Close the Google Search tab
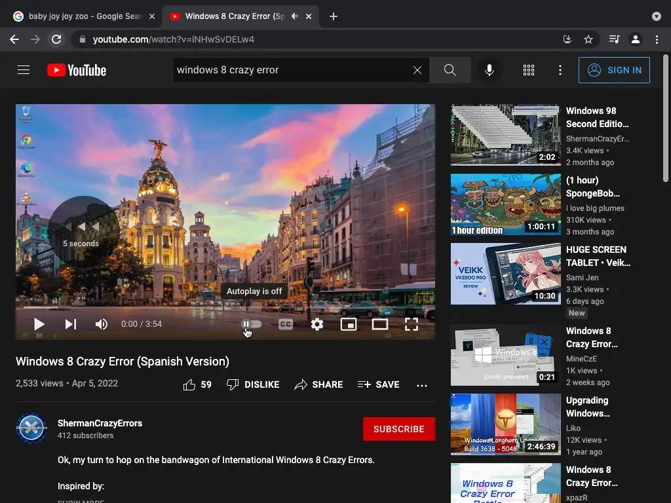The height and width of the screenshot is (503, 671). (152, 16)
